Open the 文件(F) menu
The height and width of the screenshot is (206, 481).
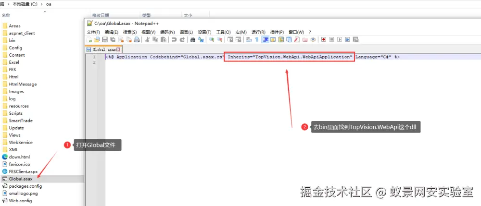click(93, 32)
